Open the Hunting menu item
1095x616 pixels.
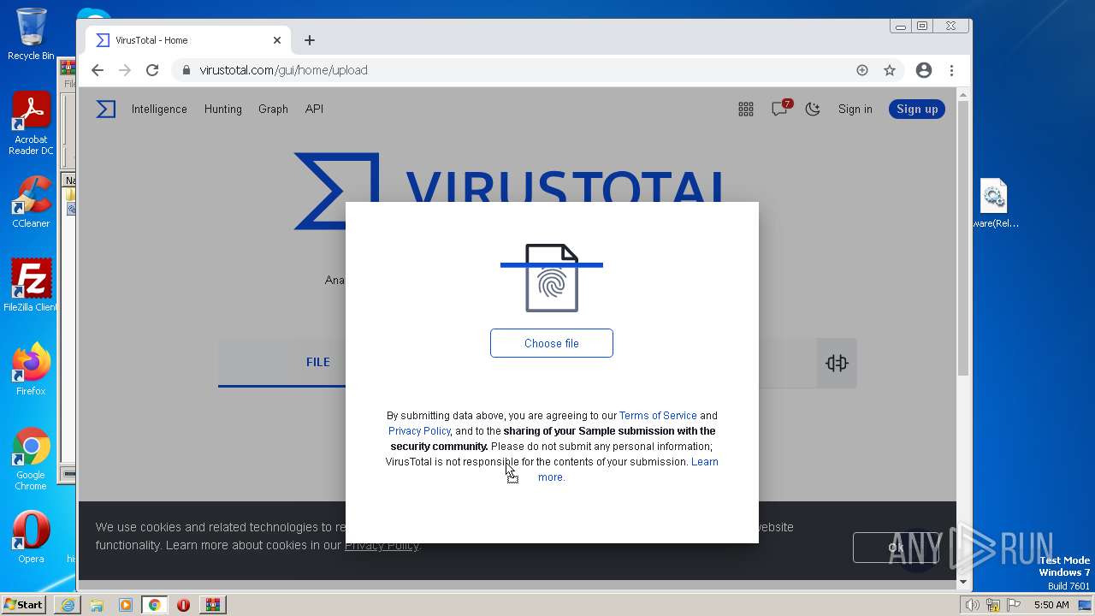point(223,109)
